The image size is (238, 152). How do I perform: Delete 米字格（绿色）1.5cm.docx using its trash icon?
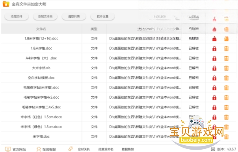tap(226, 127)
